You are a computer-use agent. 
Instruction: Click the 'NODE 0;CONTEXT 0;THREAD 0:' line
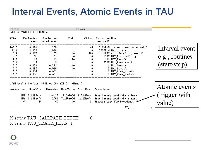(29, 32)
